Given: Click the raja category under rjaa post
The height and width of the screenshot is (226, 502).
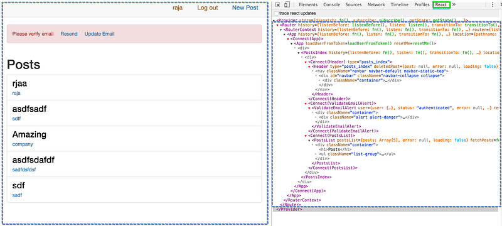Looking at the screenshot, I should pos(16,93).
